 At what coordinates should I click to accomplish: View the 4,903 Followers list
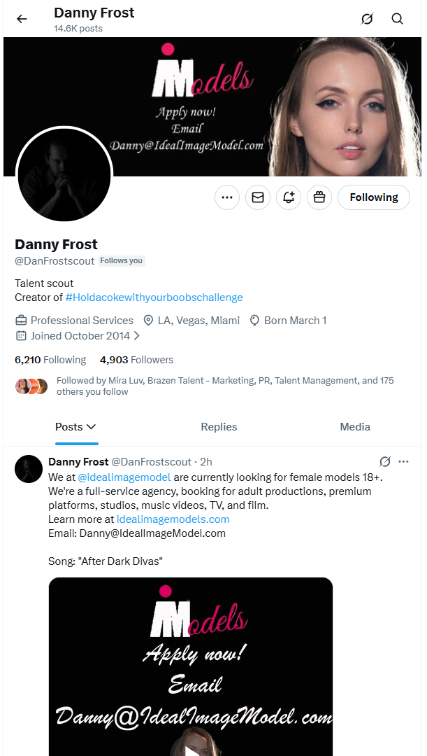click(x=136, y=360)
